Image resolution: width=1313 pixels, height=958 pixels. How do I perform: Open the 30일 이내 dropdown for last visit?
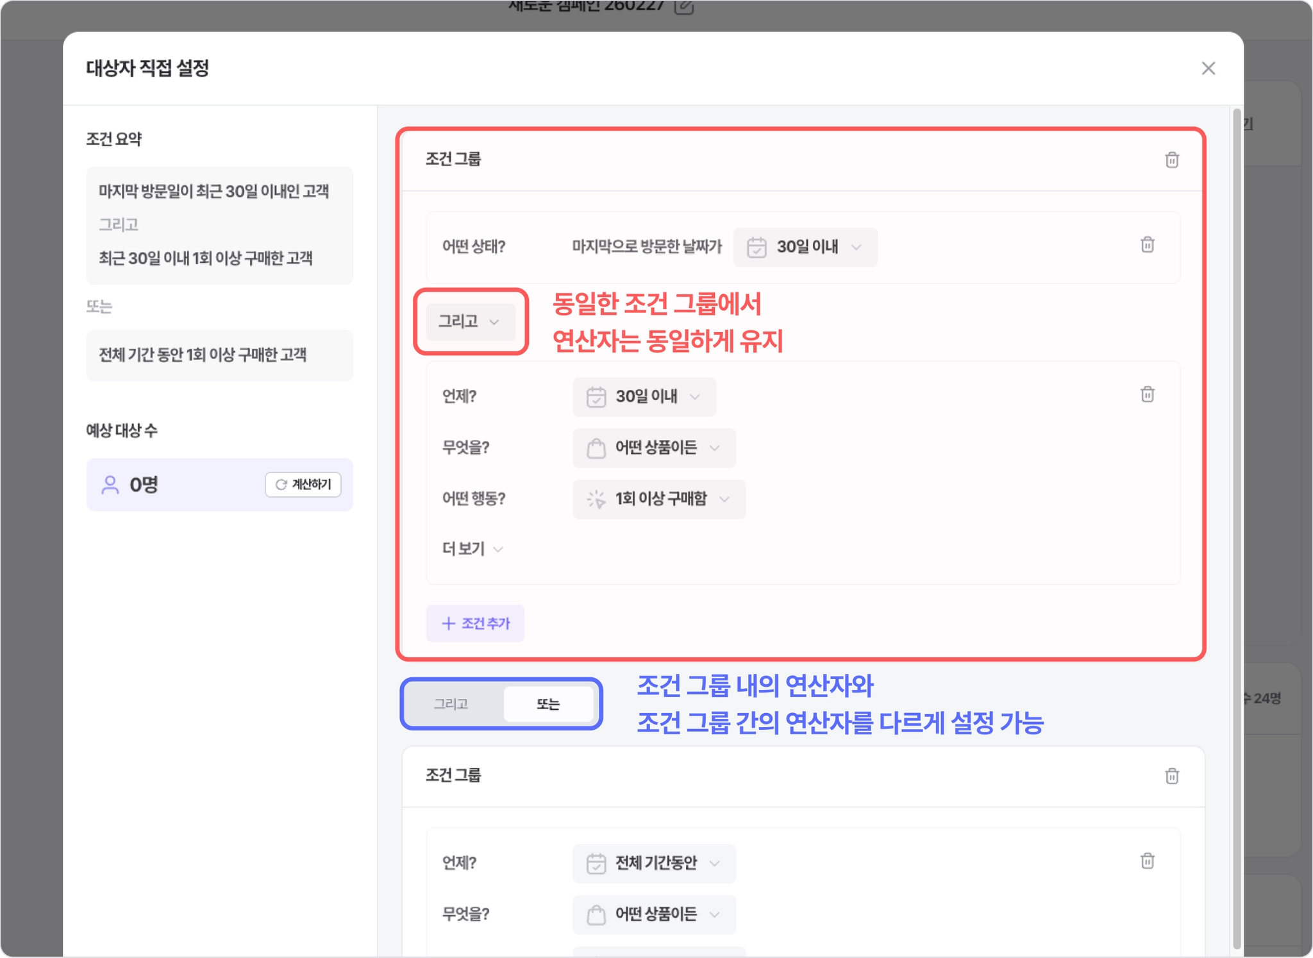805,247
